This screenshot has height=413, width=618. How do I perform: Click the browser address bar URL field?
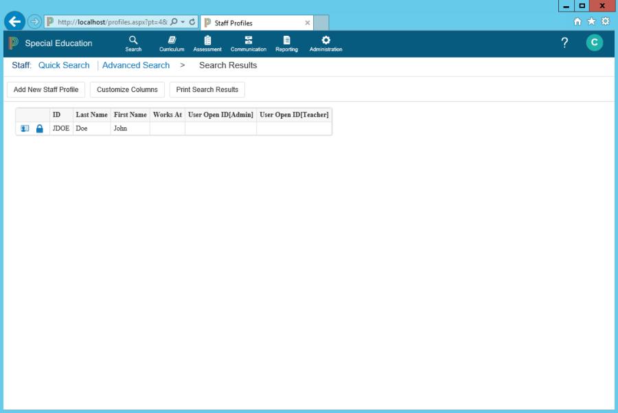click(x=110, y=22)
